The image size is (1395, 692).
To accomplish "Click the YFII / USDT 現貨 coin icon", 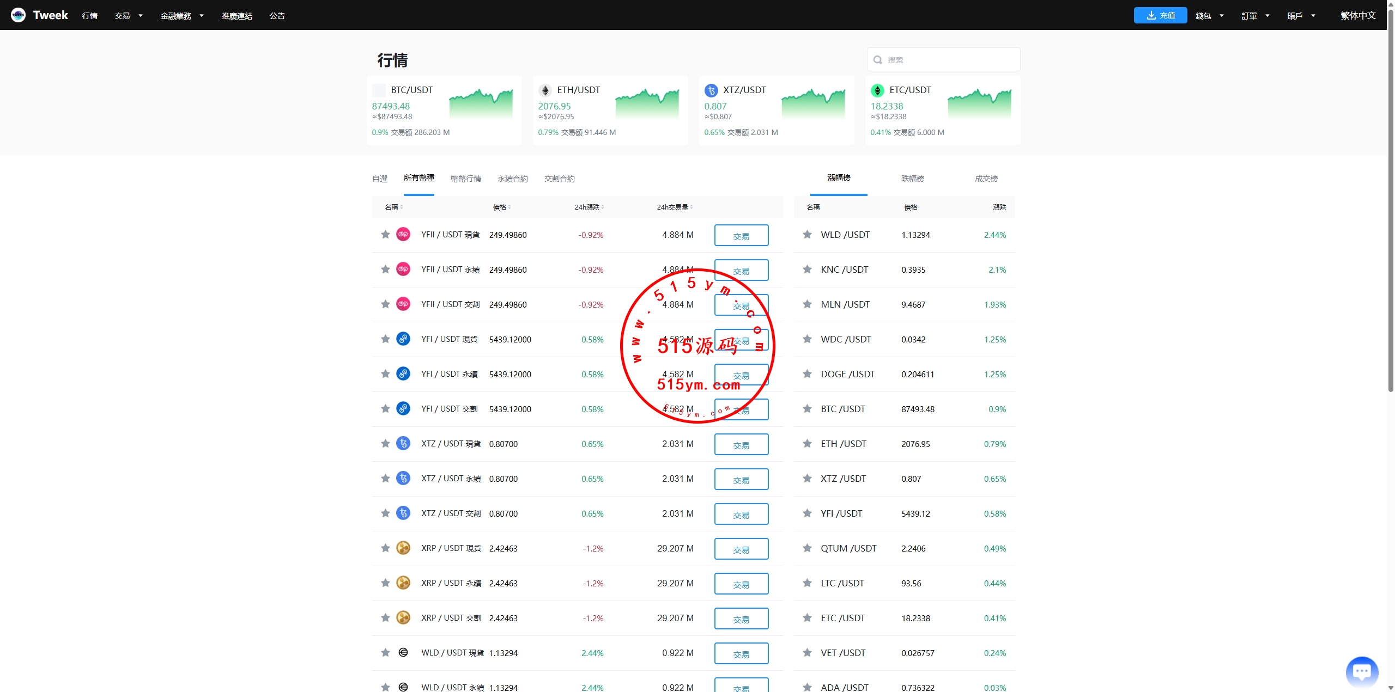I will pyautogui.click(x=403, y=235).
